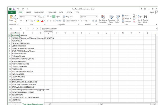Add a new sheet with the plus button

click(50, 104)
